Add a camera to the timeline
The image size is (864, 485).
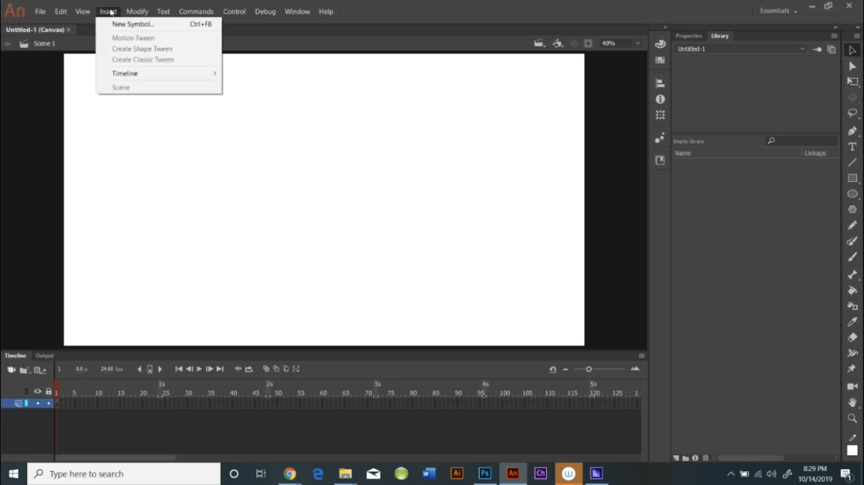coord(11,369)
